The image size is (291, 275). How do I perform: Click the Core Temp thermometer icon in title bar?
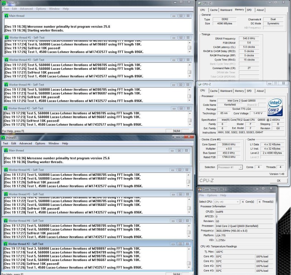pos(201,189)
